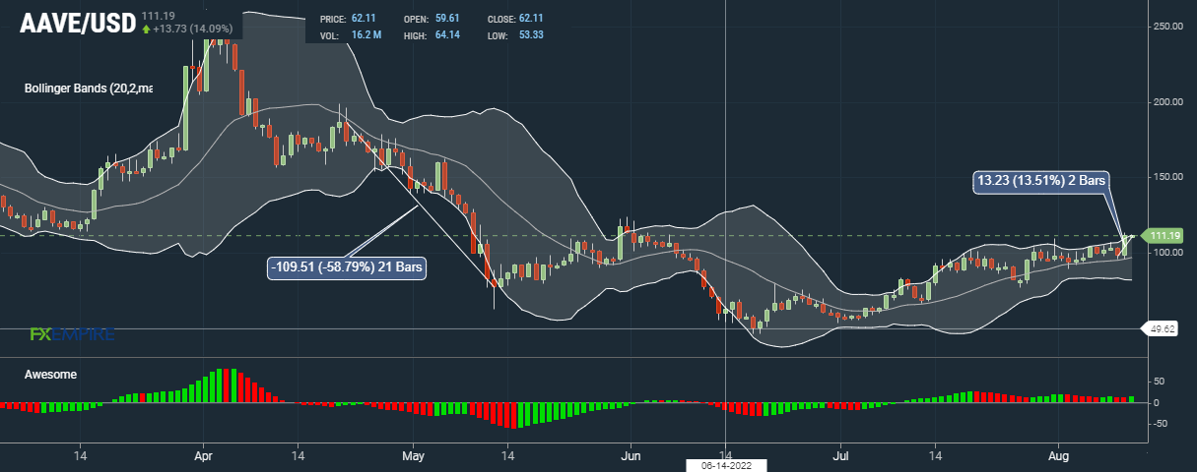Click the OPEN 59.61 readout
Viewport: 1197px width, 472px height.
(437, 20)
